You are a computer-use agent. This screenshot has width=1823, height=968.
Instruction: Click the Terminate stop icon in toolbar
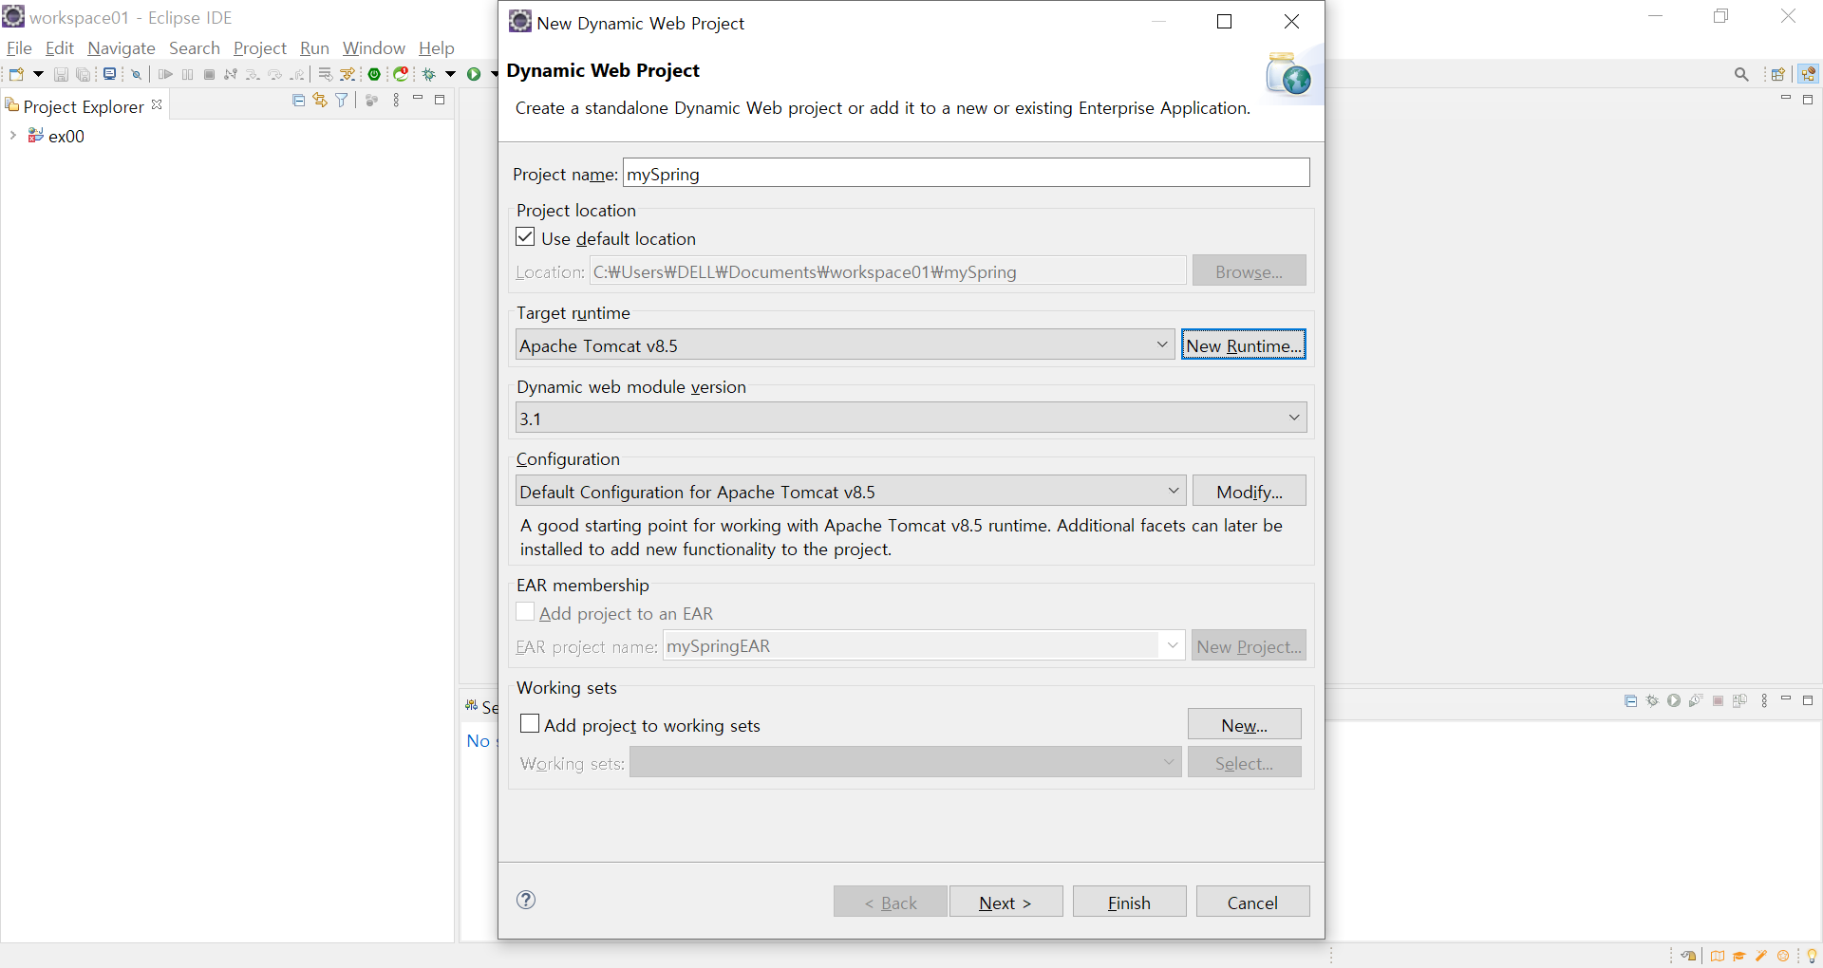coord(209,74)
